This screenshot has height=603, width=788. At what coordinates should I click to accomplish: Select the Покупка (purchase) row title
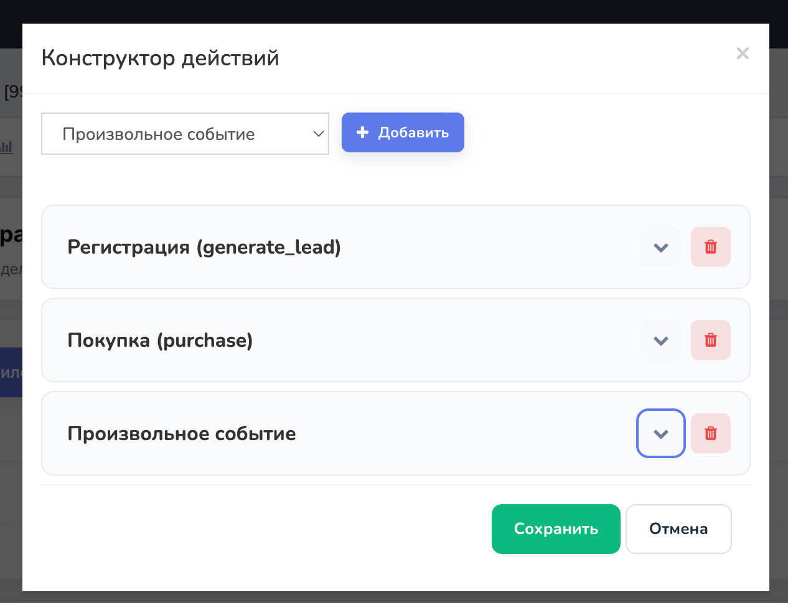160,341
